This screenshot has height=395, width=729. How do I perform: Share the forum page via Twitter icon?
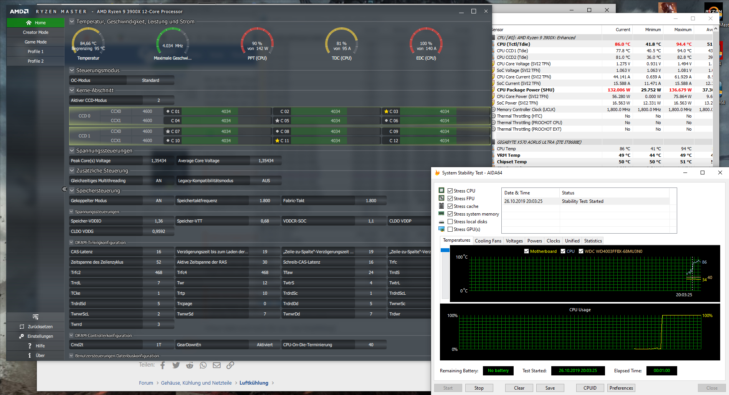176,365
